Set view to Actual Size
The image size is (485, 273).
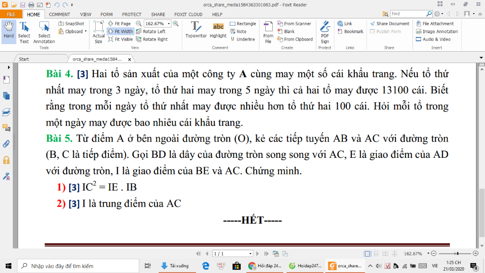coord(99,32)
